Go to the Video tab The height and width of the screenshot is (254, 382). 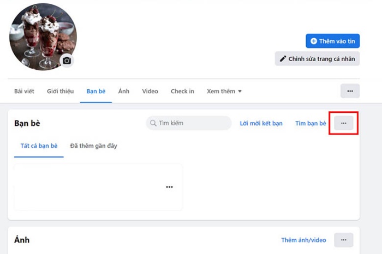(x=150, y=91)
